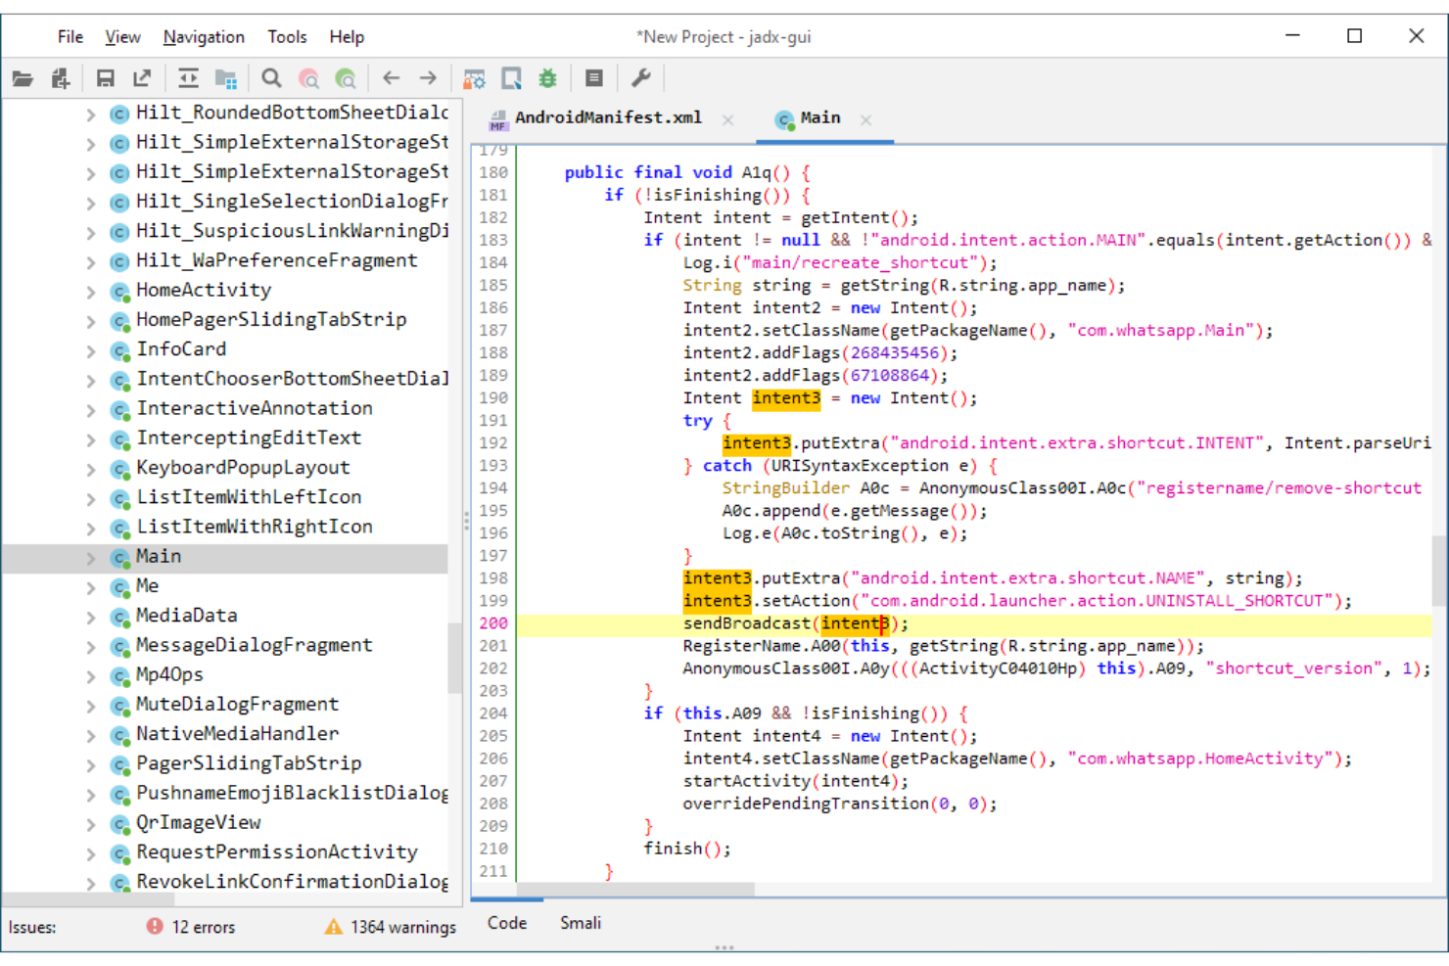1449x966 pixels.
Task: Click the Open file folder icon
Action: pyautogui.click(x=23, y=78)
